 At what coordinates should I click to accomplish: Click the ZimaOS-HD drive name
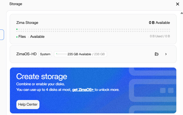pyautogui.click(x=26, y=54)
